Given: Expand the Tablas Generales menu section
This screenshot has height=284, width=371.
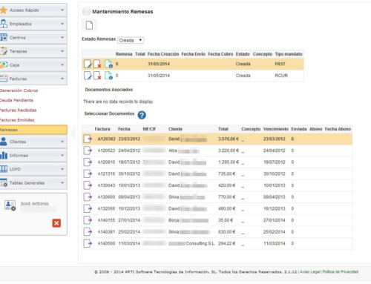Looking at the screenshot, I should click(x=33, y=183).
